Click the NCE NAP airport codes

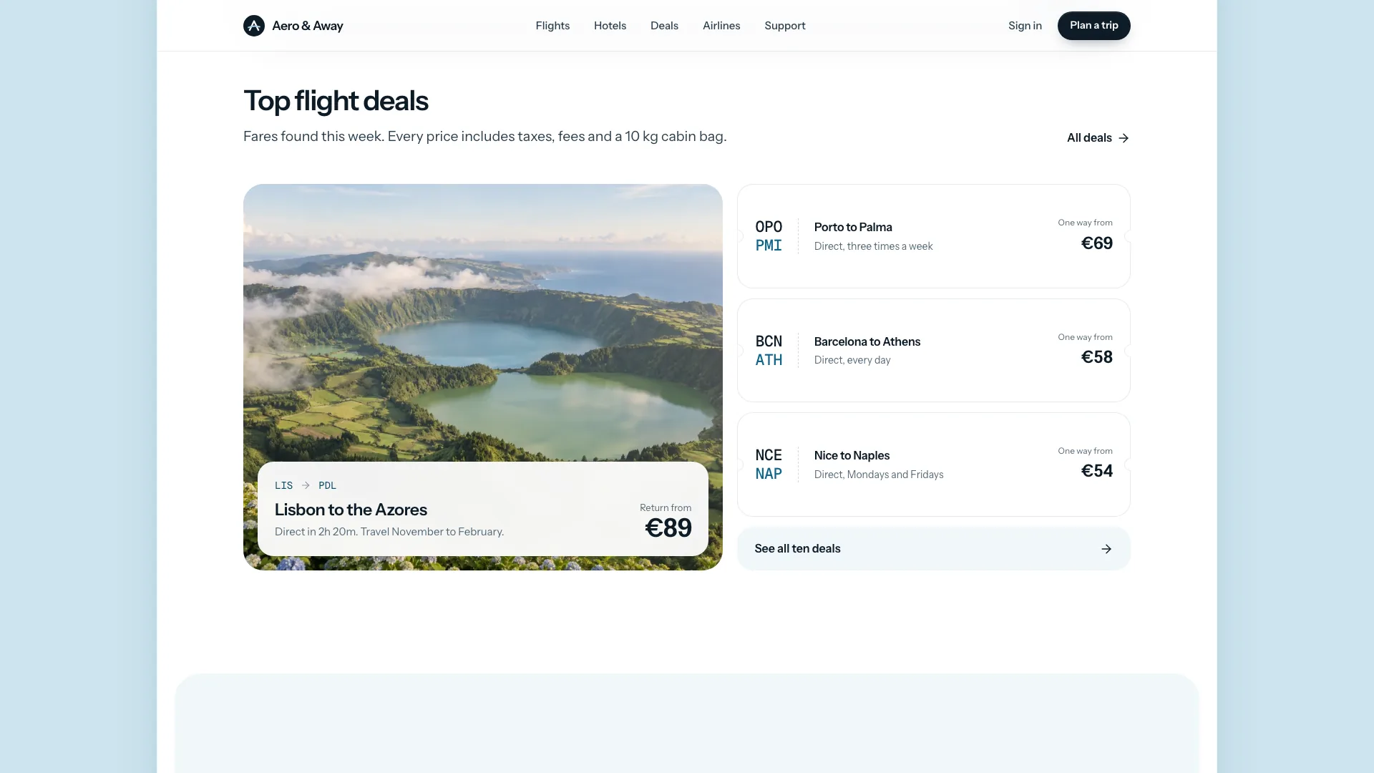[x=769, y=465]
